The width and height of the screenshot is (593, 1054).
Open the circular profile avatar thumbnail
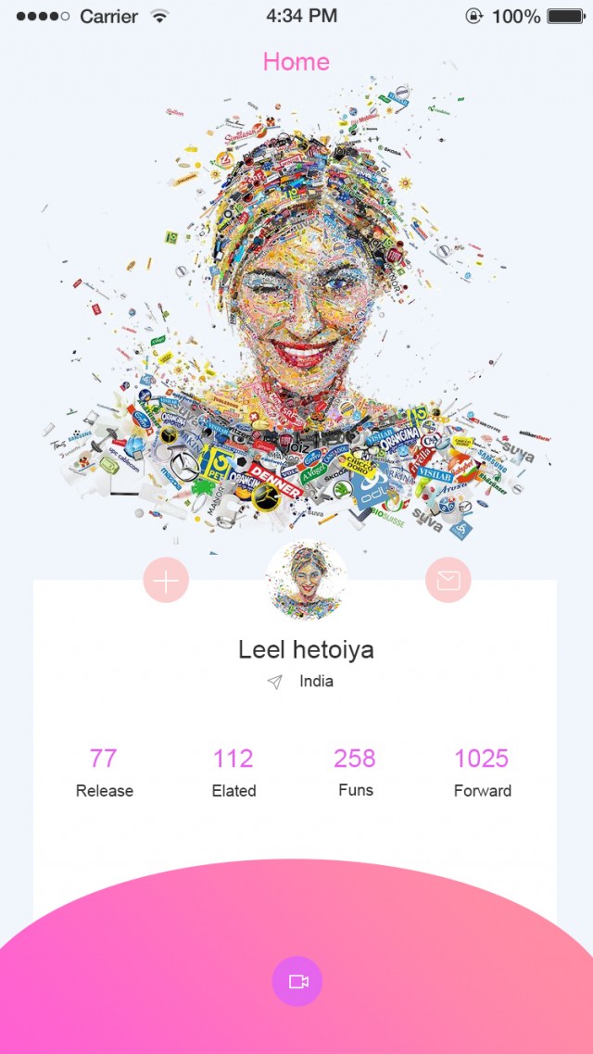pos(307,580)
